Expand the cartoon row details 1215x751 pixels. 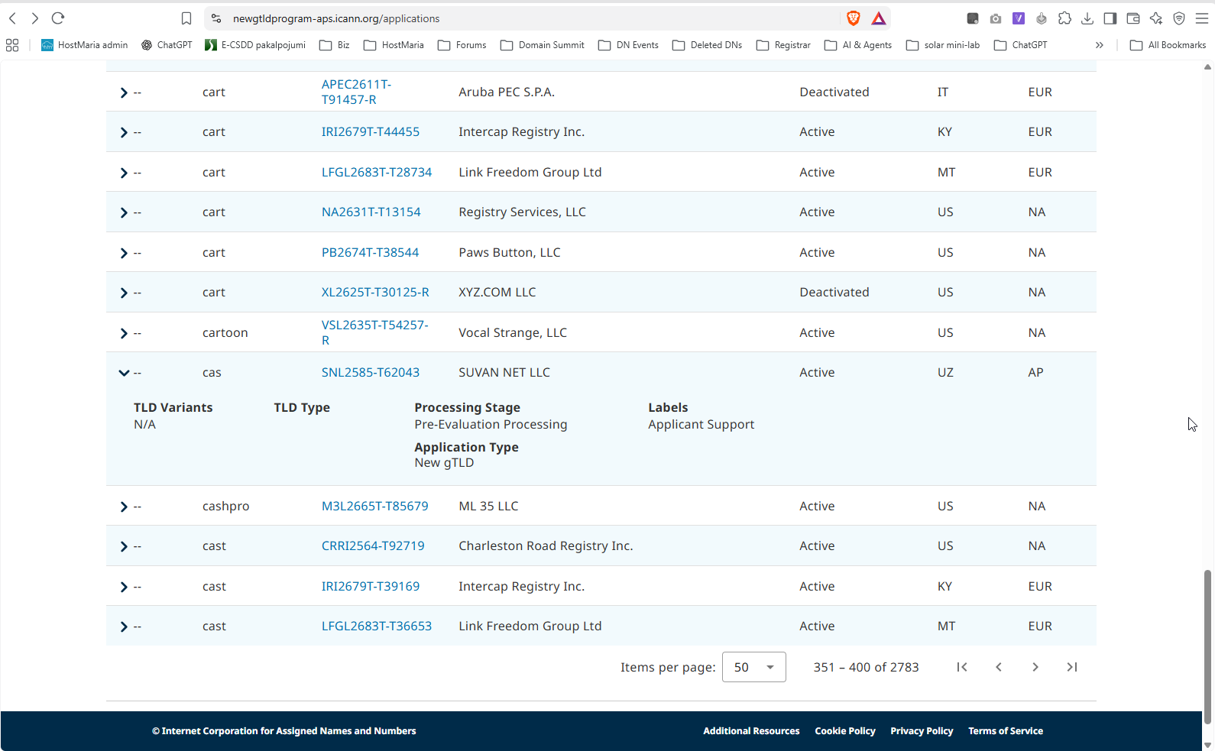(x=124, y=333)
